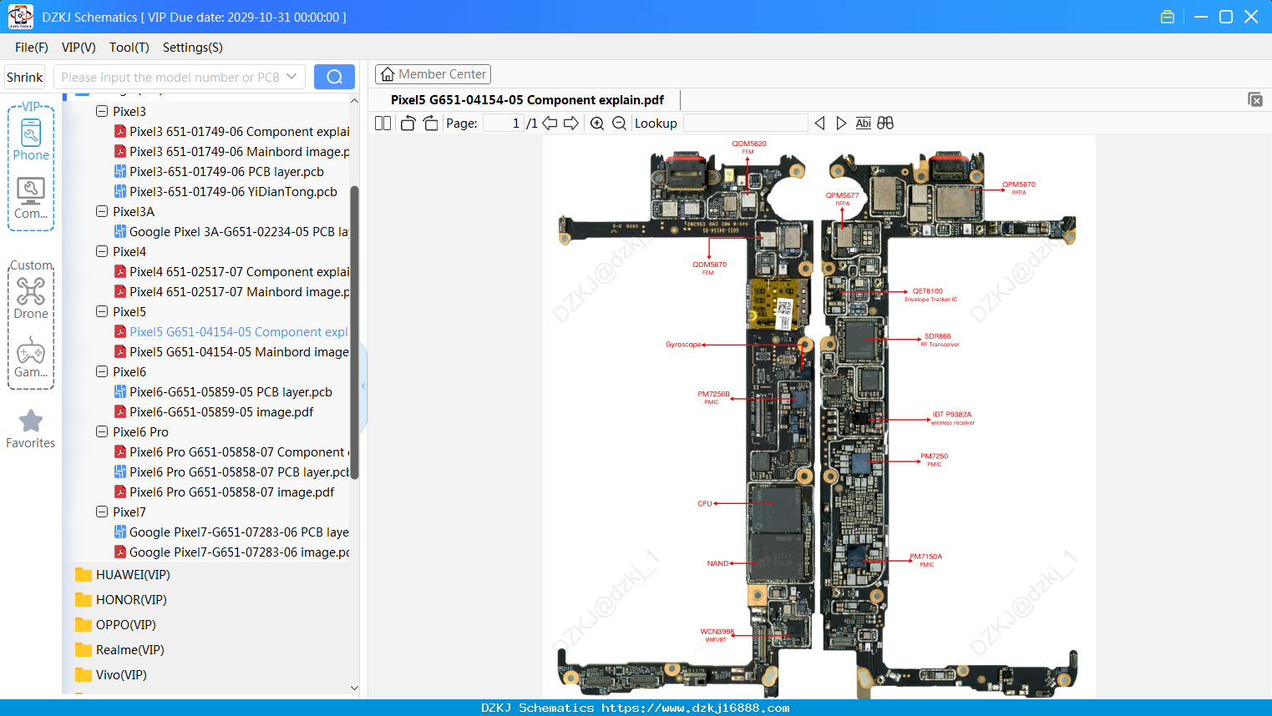Collapse the Pixel5 tree node
The image size is (1272, 716).
point(102,312)
